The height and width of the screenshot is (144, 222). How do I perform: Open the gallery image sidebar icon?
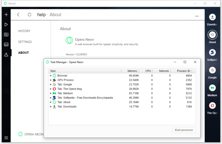(6, 45)
